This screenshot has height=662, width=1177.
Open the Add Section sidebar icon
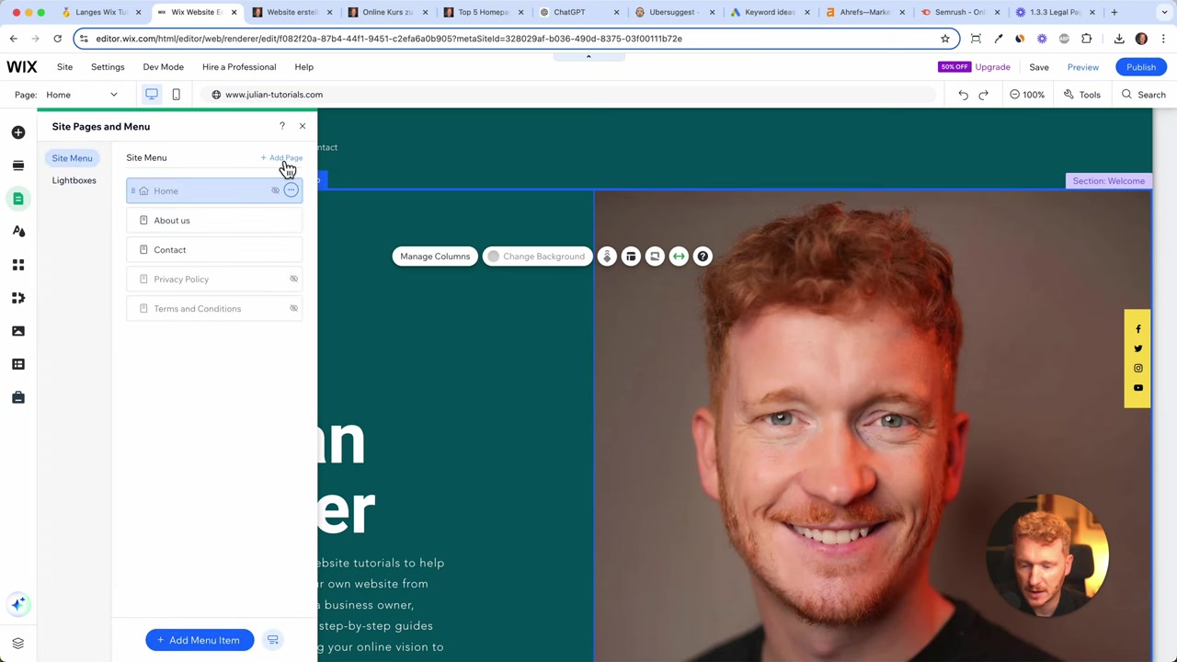point(18,165)
